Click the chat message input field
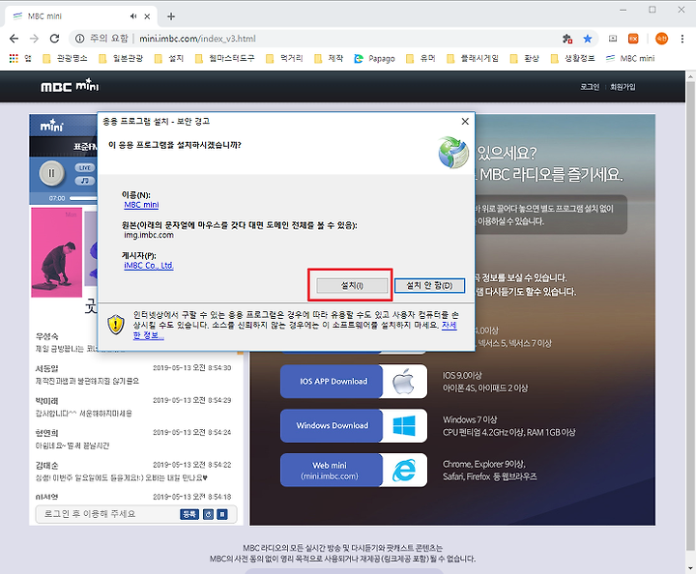Viewport: 696px width, 574px height. [106, 514]
